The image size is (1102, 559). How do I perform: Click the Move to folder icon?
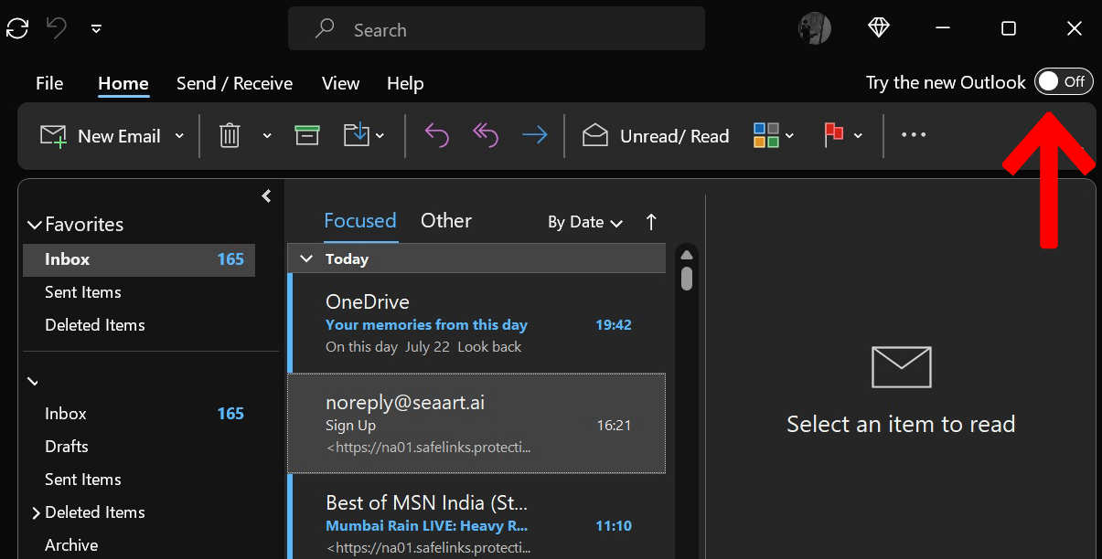[356, 135]
